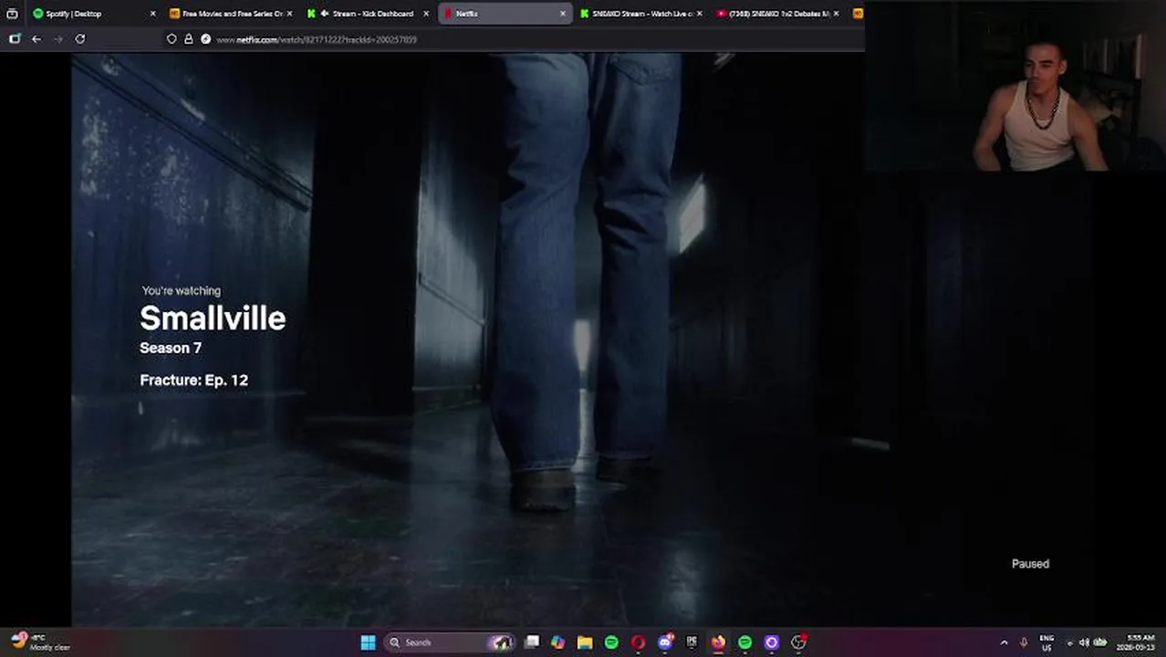Show hidden system tray icons
1166x657 pixels.
coord(1005,642)
